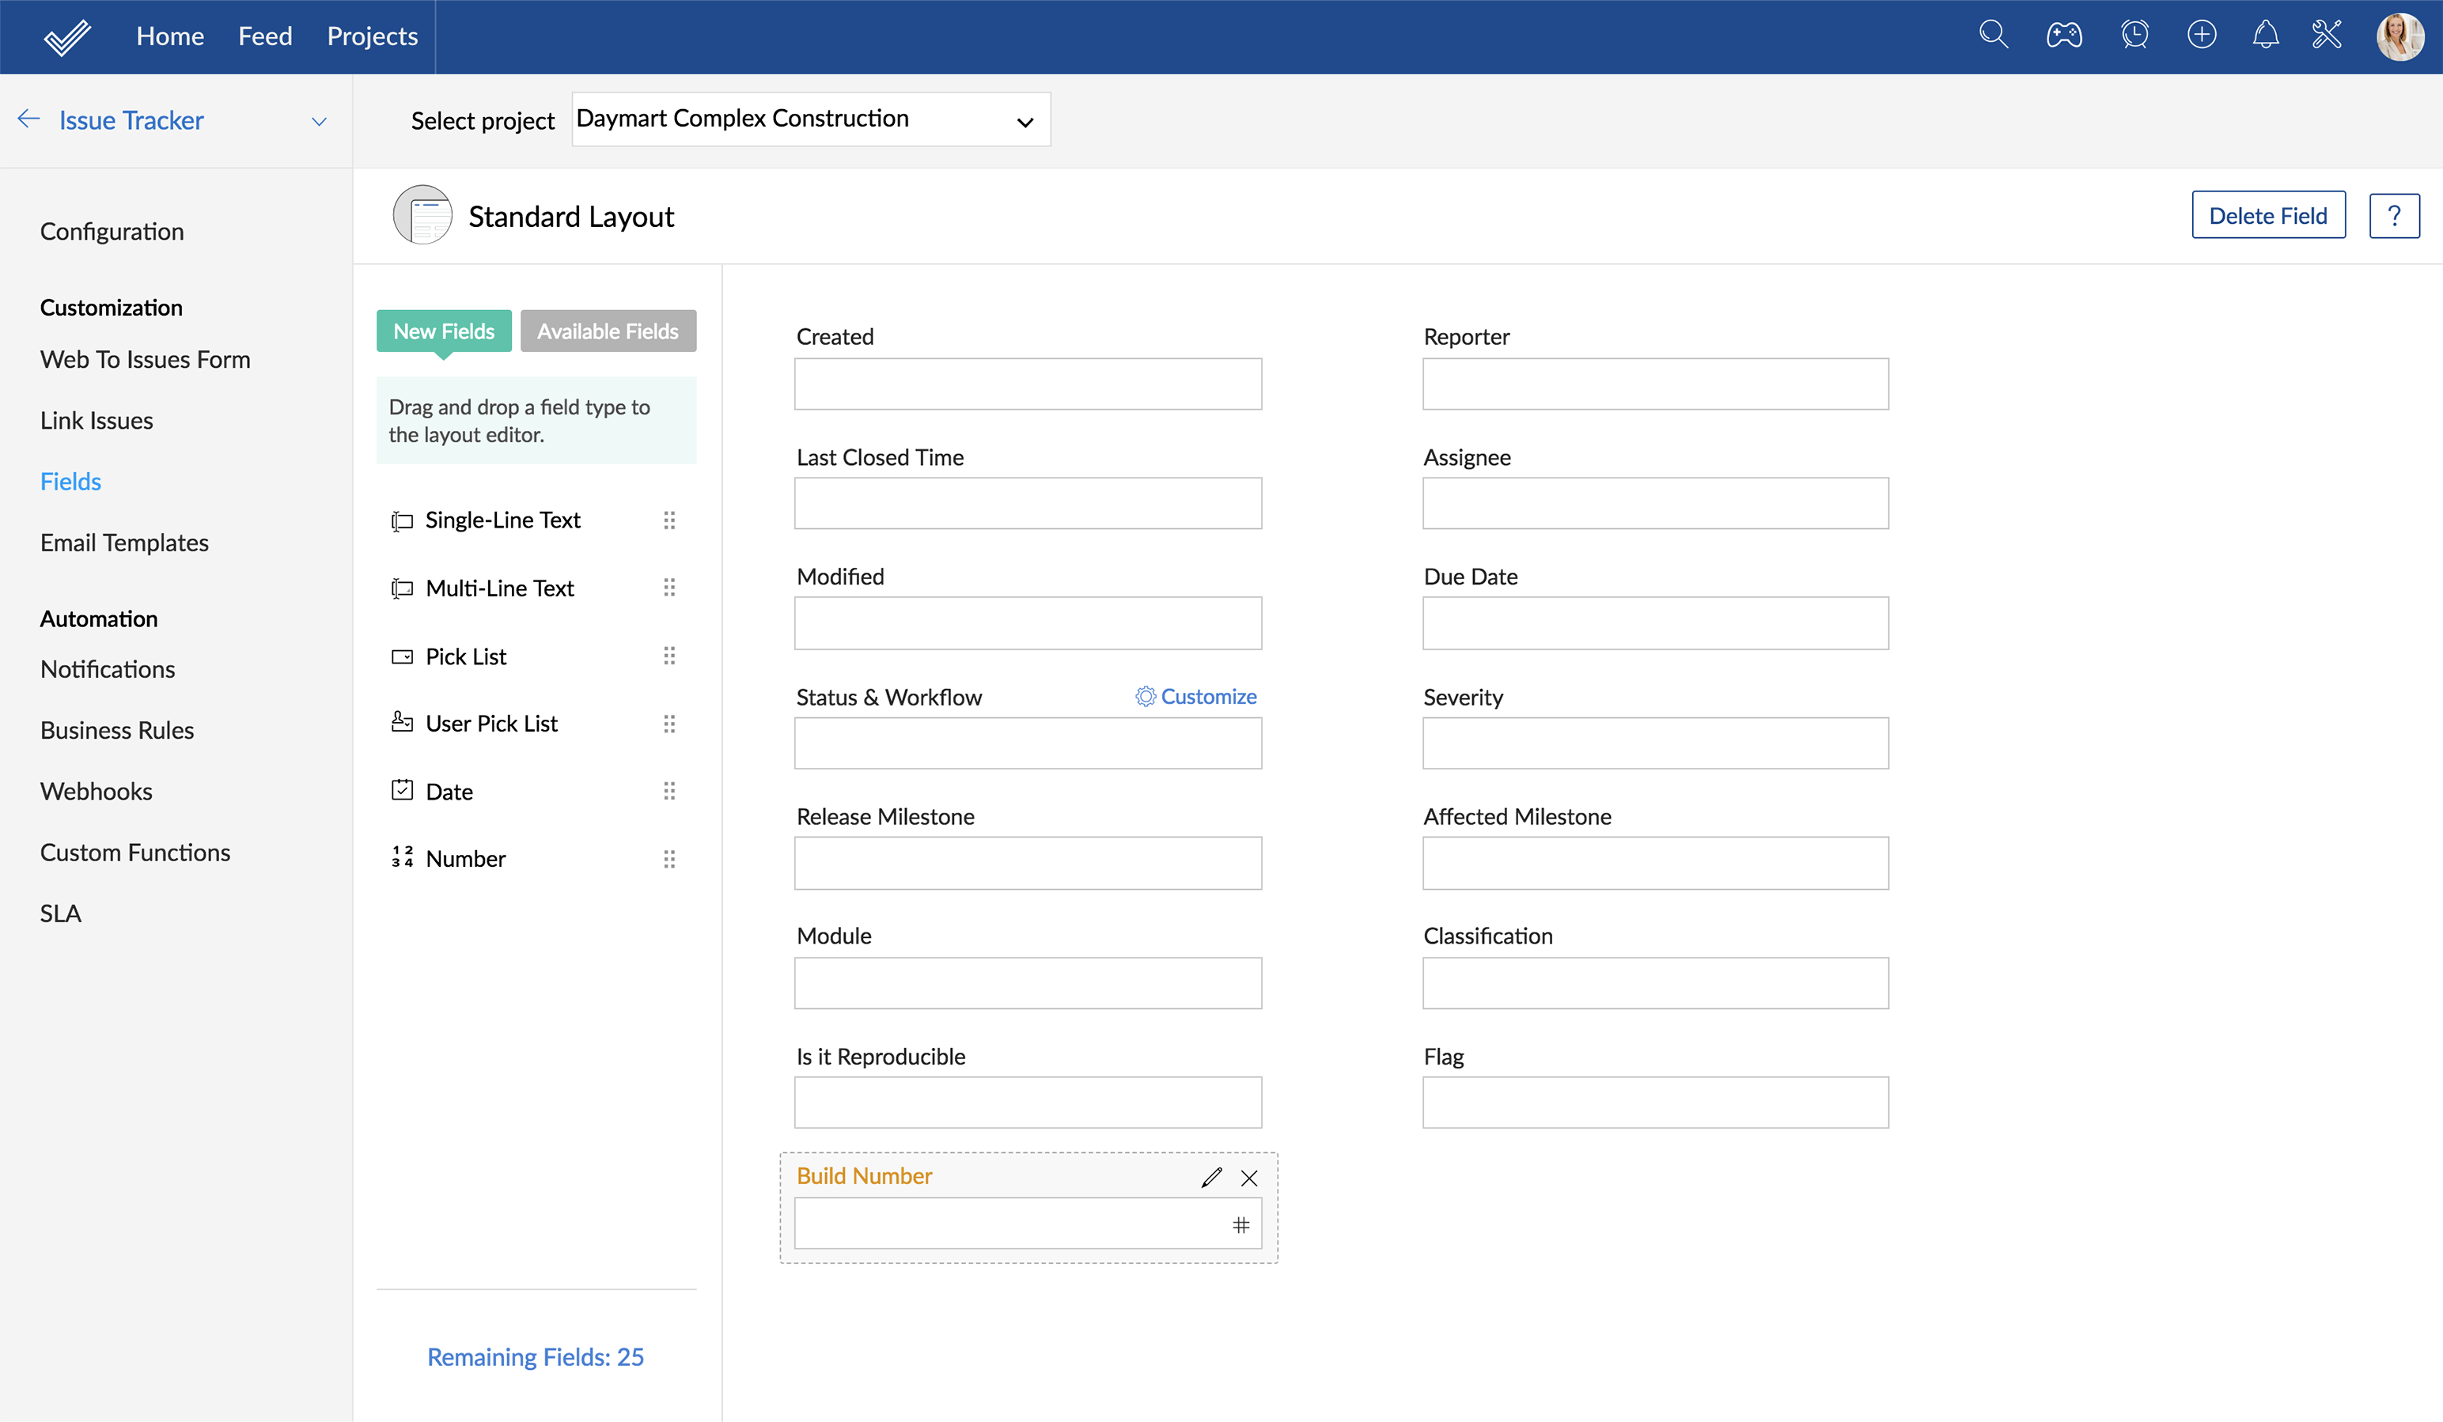Open the timer (alarm clock) icon
The width and height of the screenshot is (2443, 1422).
pyautogui.click(x=2134, y=35)
